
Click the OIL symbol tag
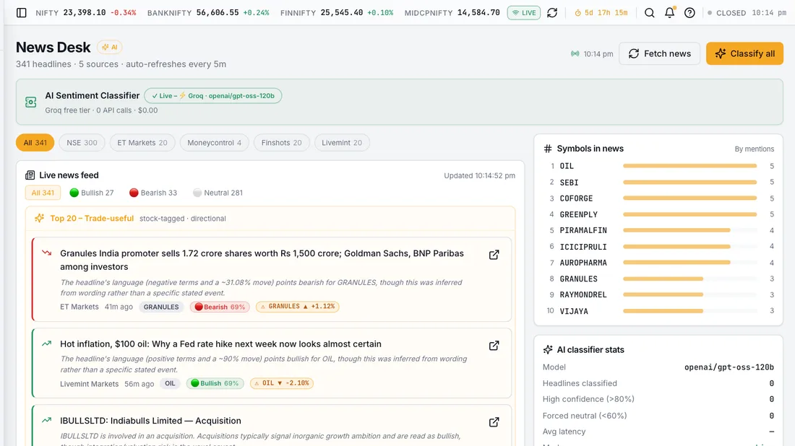[170, 383]
